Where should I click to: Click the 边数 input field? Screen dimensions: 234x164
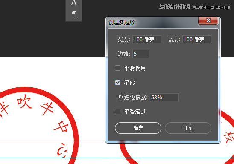pos(141,54)
